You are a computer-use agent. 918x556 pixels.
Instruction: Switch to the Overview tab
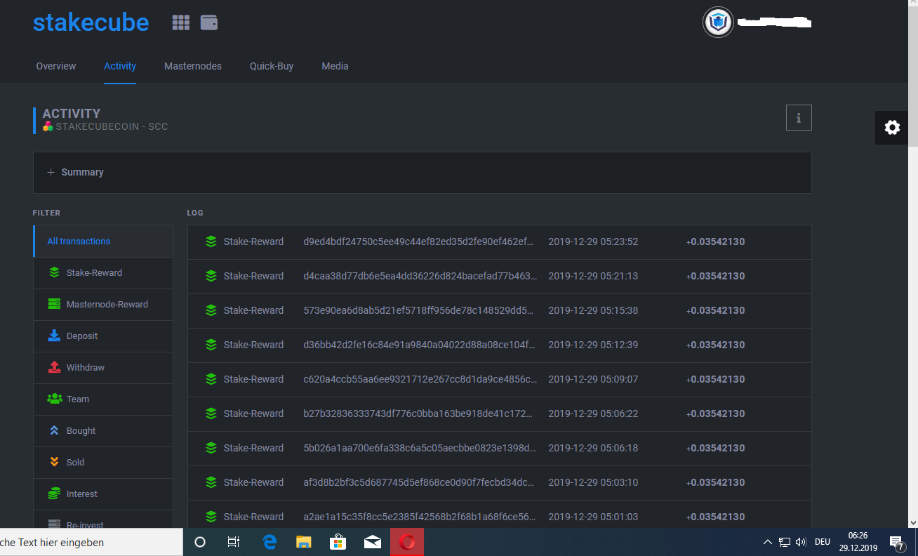(56, 66)
